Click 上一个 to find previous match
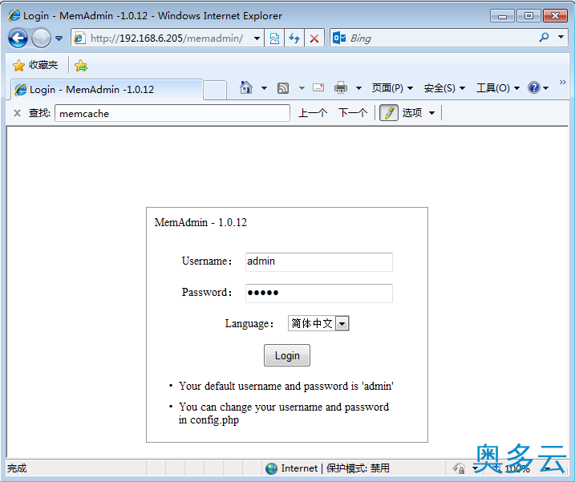 click(313, 112)
